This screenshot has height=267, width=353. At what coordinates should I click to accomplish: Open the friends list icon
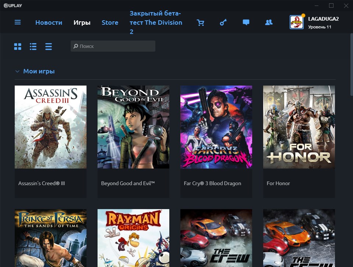269,22
